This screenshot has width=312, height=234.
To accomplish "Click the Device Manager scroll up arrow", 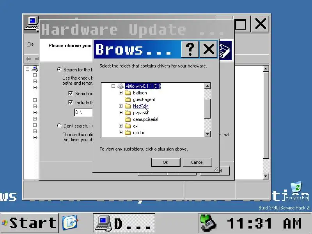I will coord(266,69).
